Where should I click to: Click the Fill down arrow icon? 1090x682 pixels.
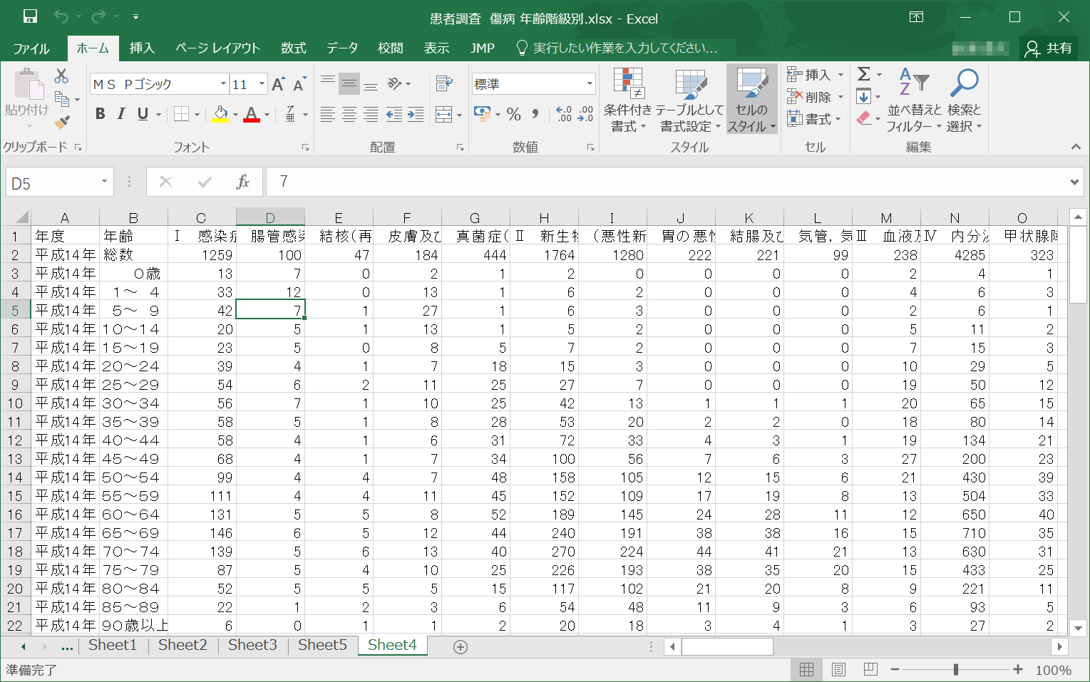[863, 96]
